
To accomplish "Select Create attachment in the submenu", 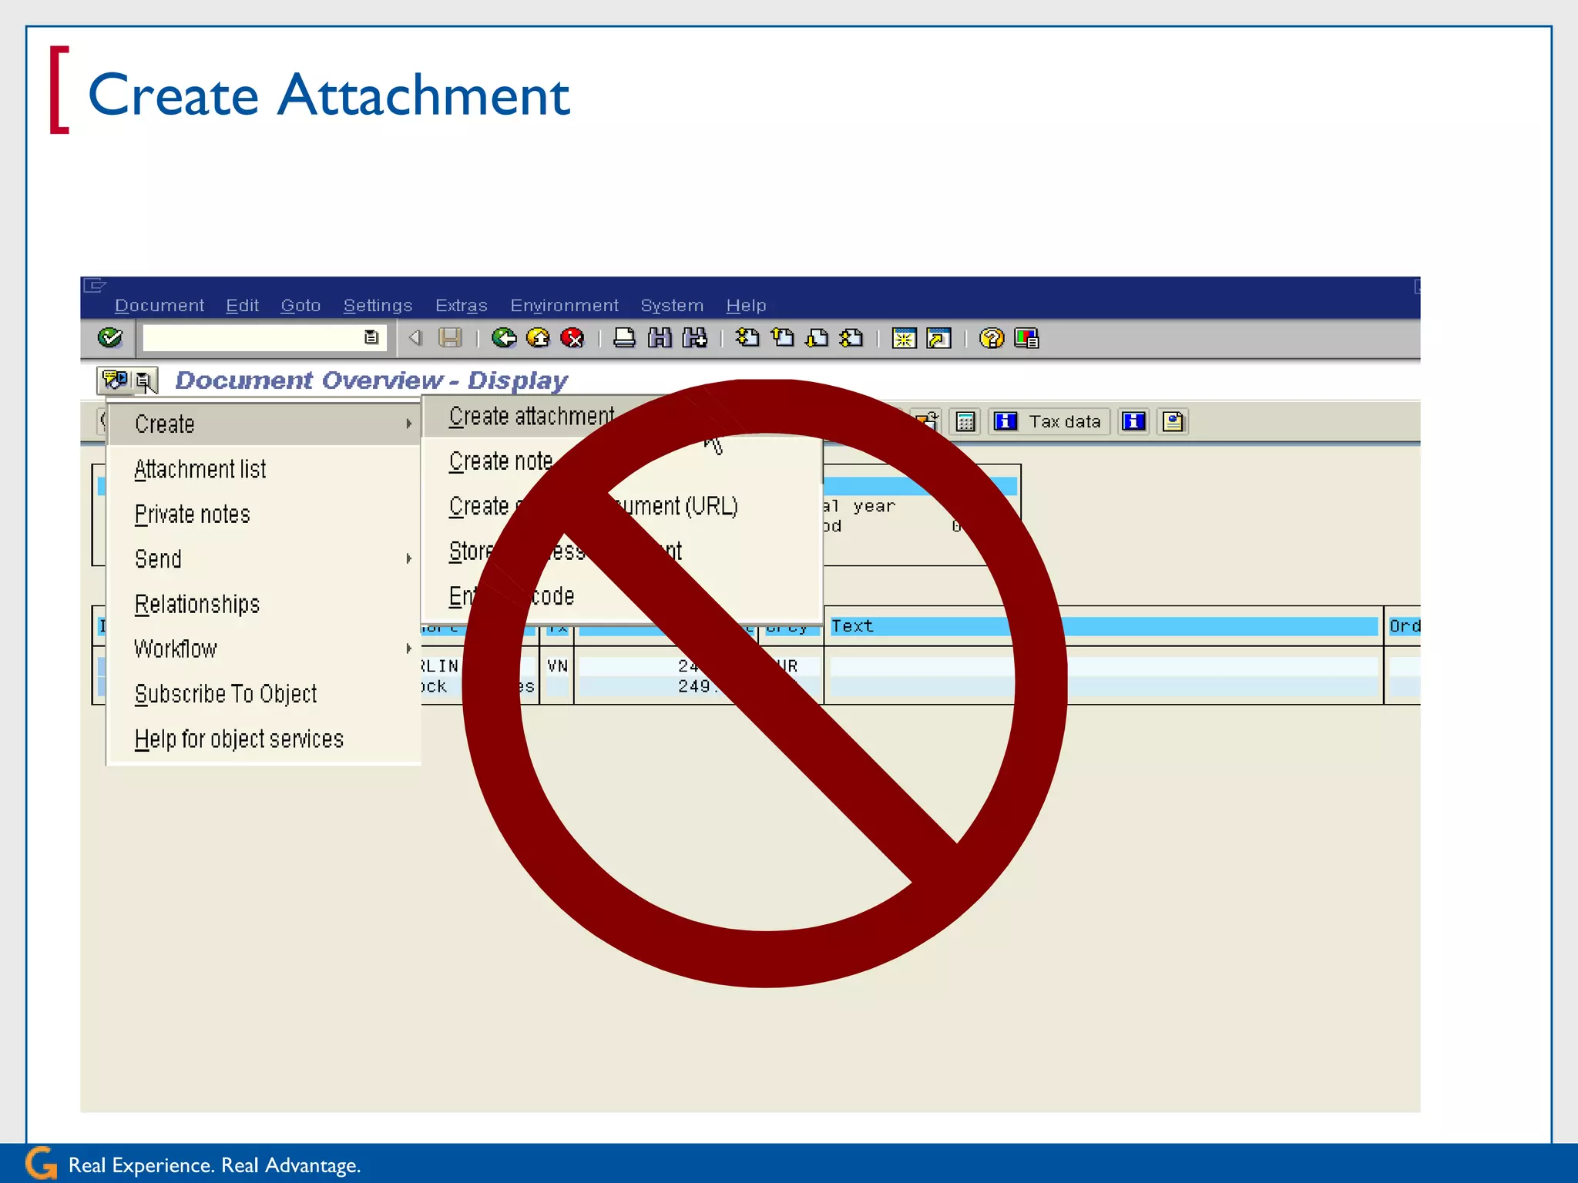I will click(x=532, y=417).
